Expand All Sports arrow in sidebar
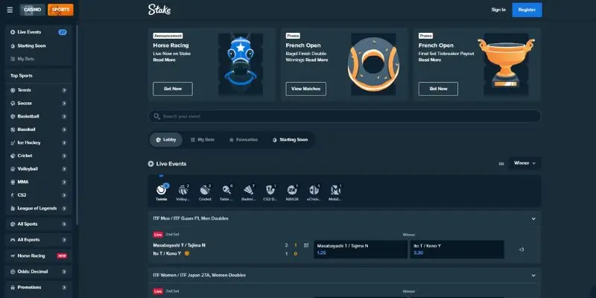This screenshot has height=298, width=596. (x=64, y=224)
